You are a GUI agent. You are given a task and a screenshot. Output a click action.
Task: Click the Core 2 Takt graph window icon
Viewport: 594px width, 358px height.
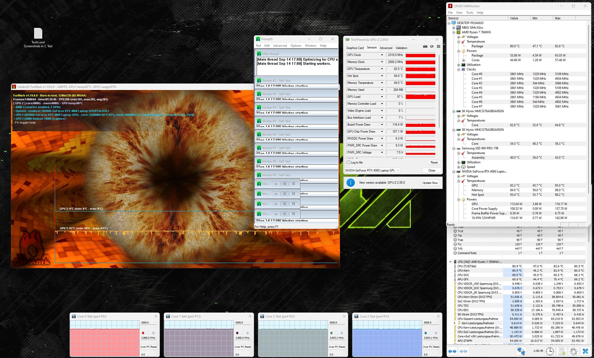pyautogui.click(x=262, y=316)
